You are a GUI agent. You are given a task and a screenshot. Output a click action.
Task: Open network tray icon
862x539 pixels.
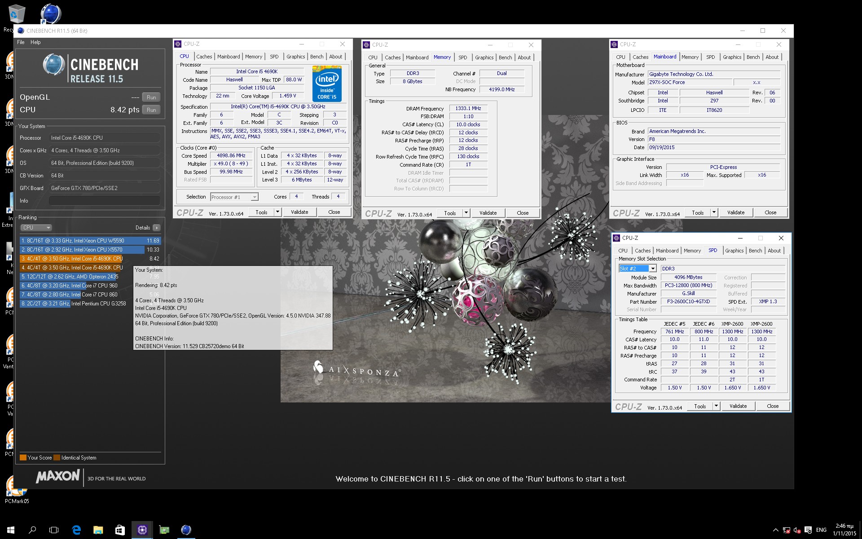click(787, 530)
